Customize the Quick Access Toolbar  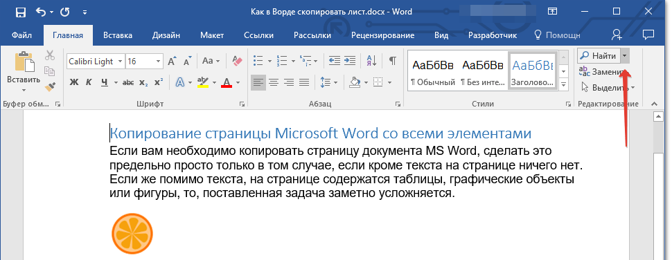click(x=85, y=12)
